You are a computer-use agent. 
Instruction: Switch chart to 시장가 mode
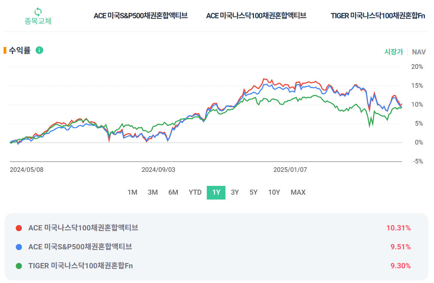click(394, 52)
